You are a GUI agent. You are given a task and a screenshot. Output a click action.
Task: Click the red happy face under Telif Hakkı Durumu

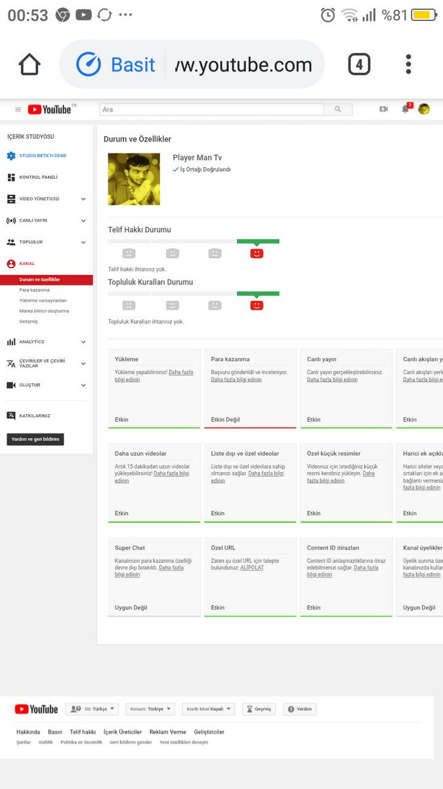257,253
